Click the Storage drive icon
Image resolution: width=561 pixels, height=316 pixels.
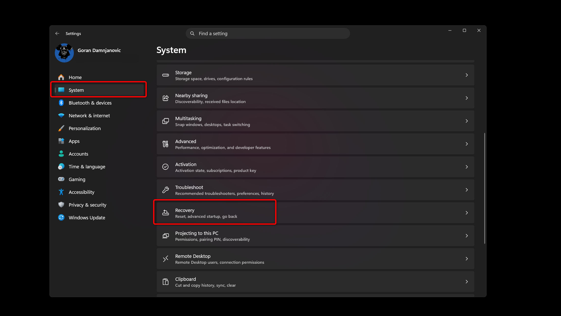click(x=166, y=75)
